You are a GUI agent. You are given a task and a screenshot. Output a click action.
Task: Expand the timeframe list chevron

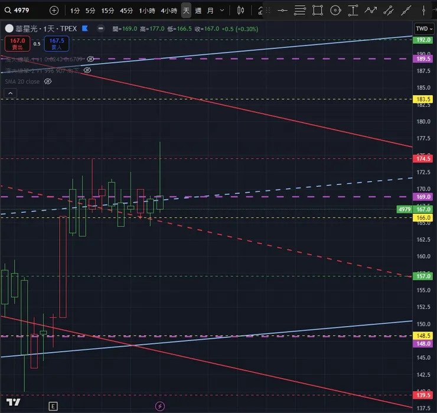(x=222, y=11)
